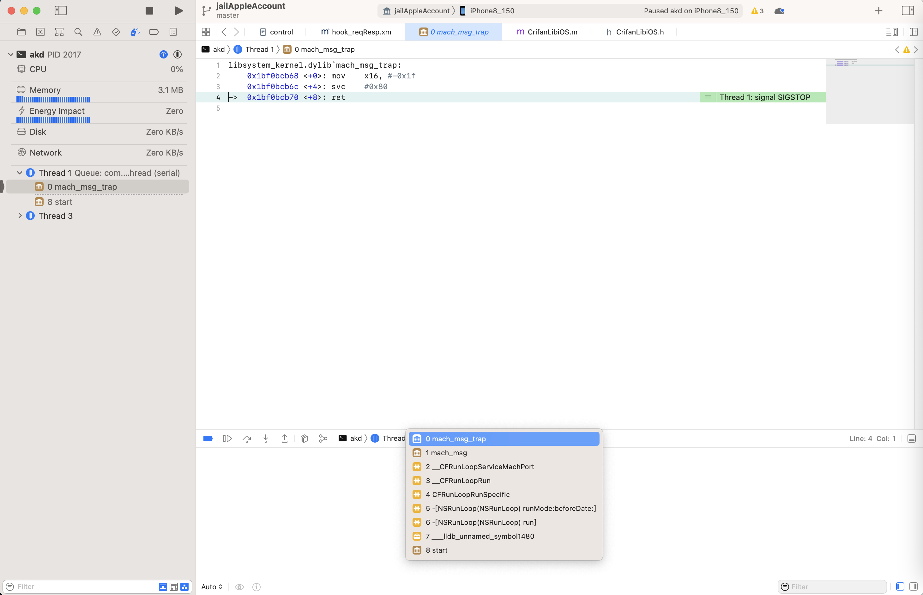The width and height of the screenshot is (923, 595).
Task: Click the CPU usage percentage value
Action: tap(176, 69)
